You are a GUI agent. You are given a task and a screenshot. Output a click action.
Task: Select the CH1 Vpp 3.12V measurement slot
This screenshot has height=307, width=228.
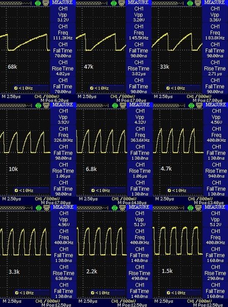63,14
